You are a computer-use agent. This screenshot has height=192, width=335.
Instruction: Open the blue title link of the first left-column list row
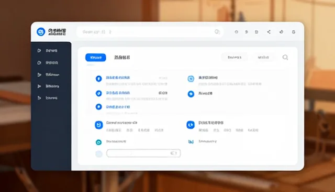click(118, 78)
